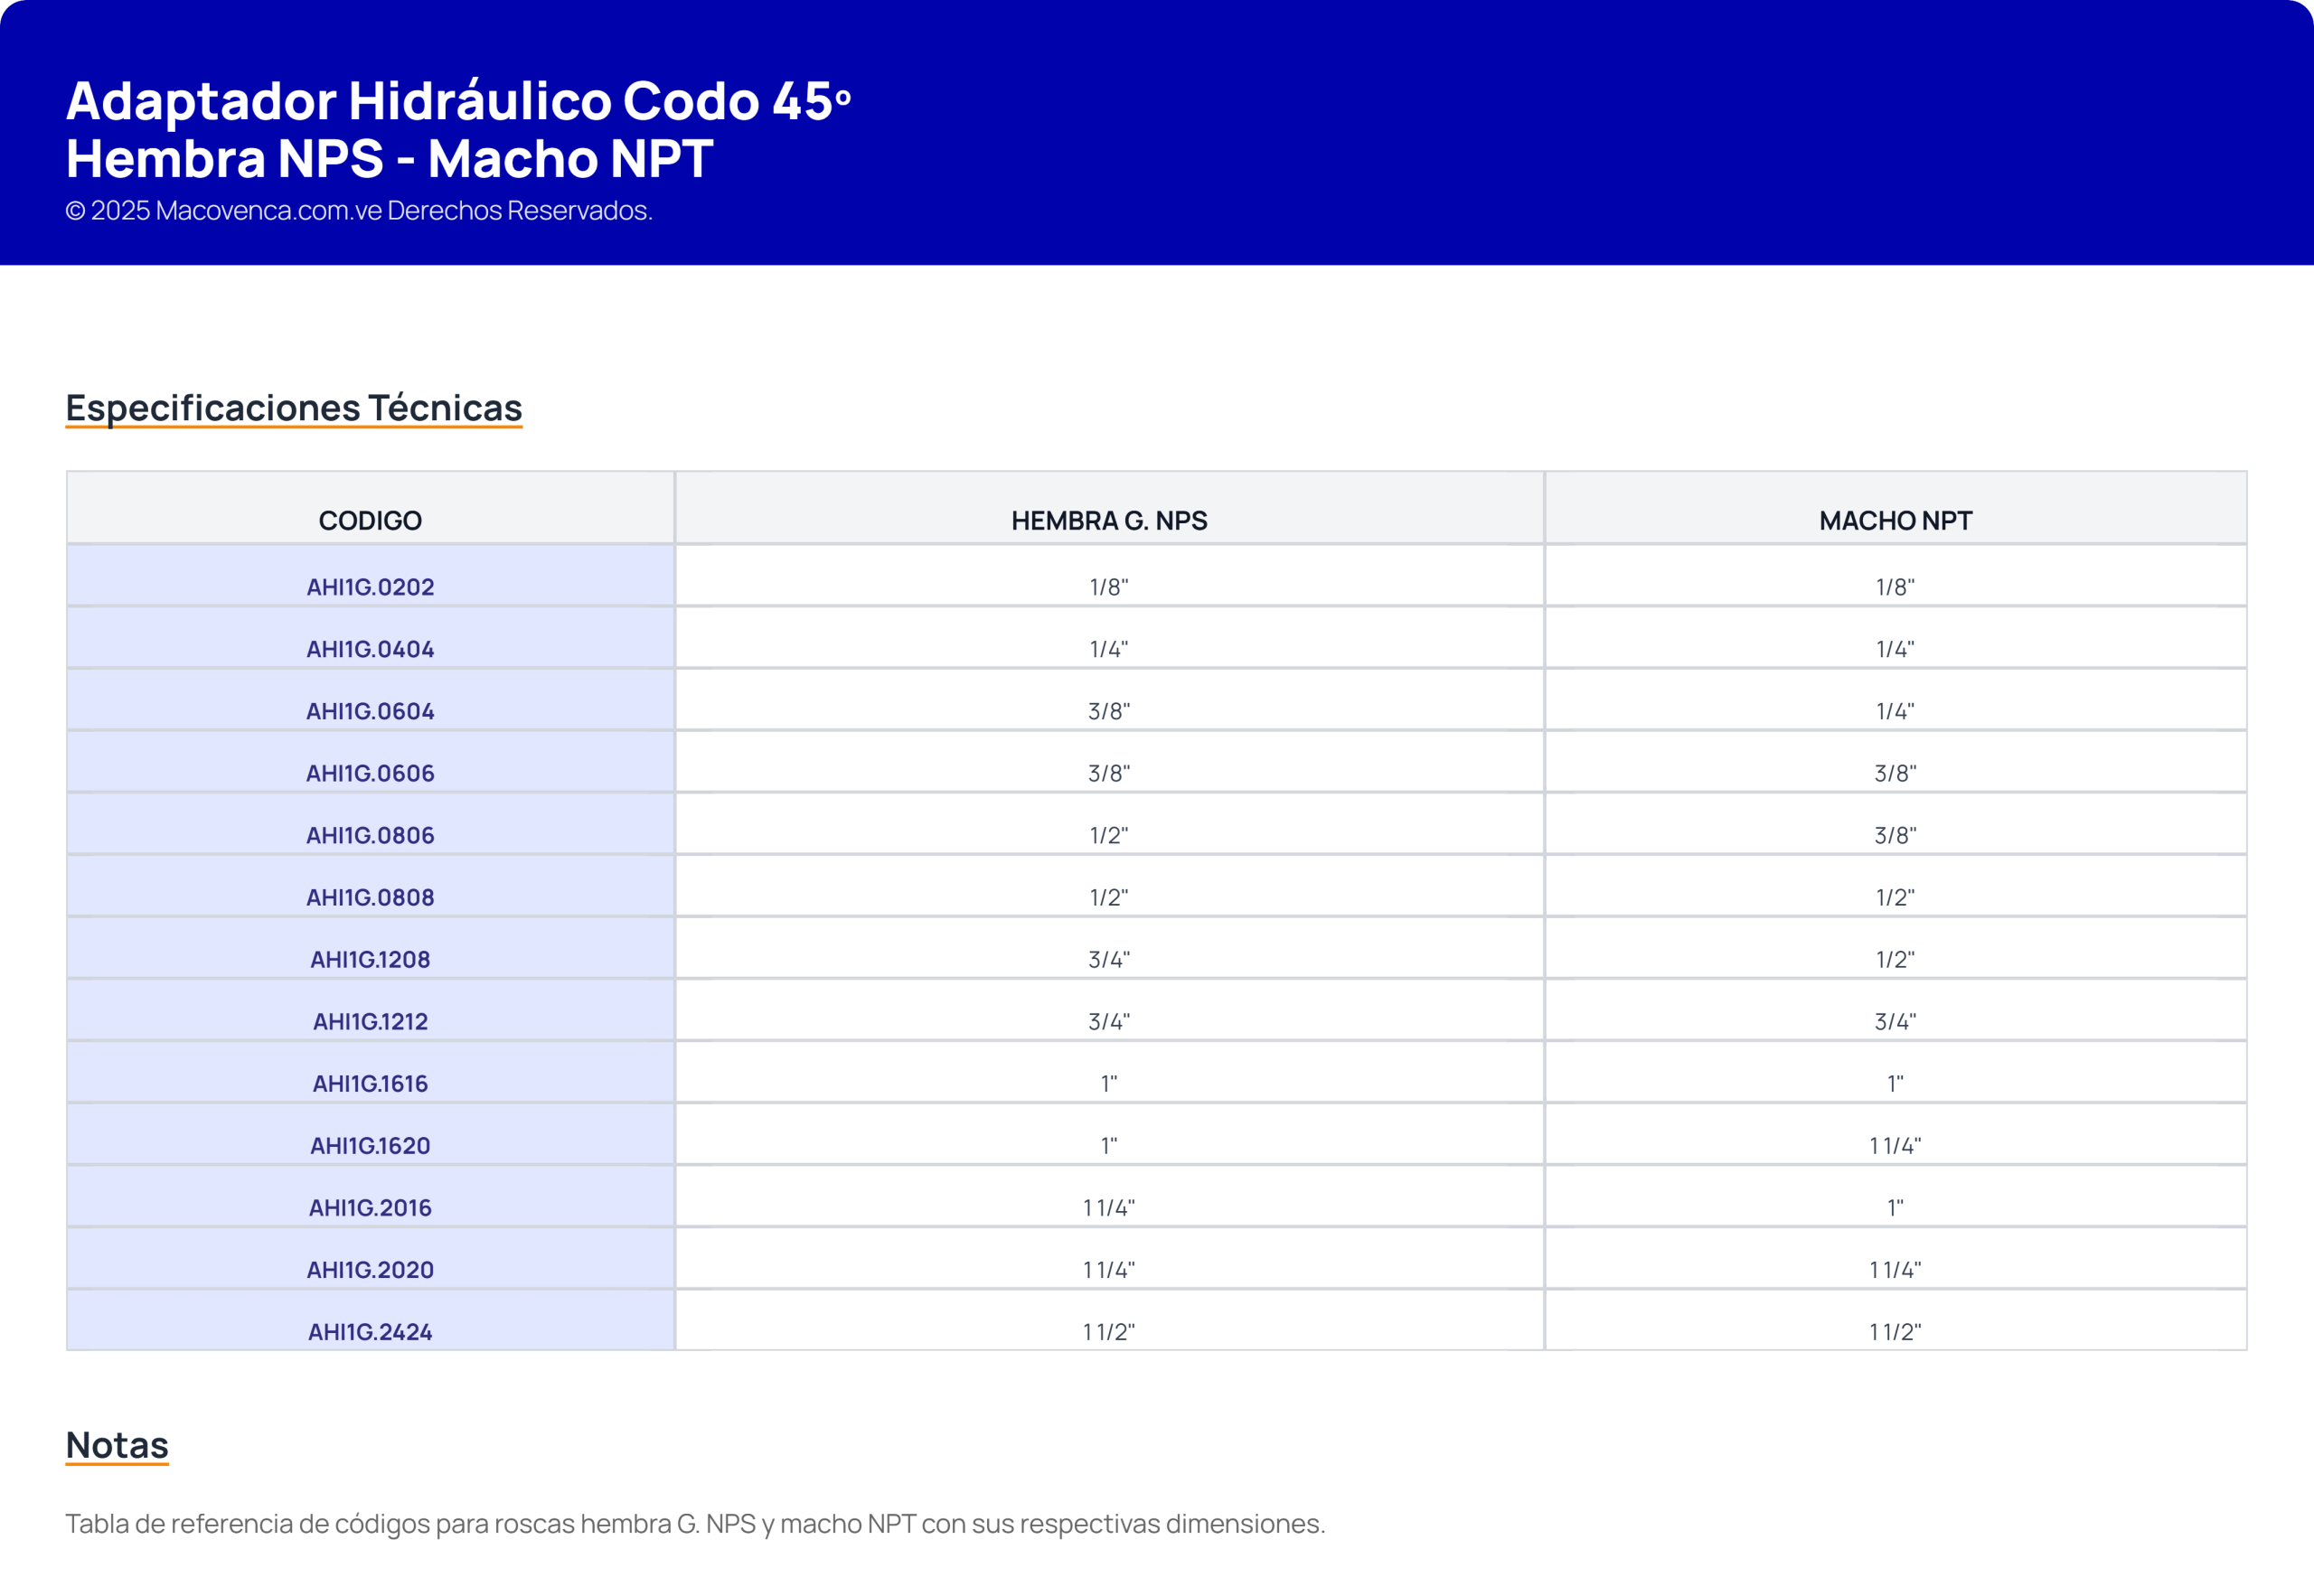The height and width of the screenshot is (1596, 2314).
Task: Click the Especificaciones Técnicas heading
Action: tap(294, 408)
